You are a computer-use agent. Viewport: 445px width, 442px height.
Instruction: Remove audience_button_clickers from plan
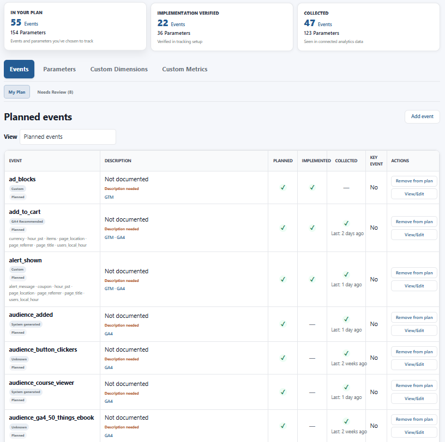414,352
